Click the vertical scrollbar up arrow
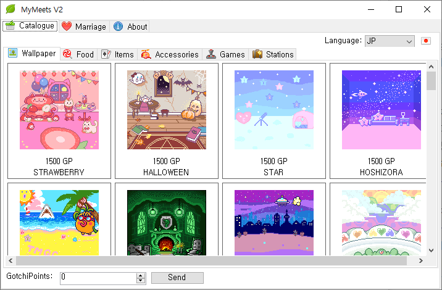The width and height of the screenshot is (442, 290). (x=431, y=67)
